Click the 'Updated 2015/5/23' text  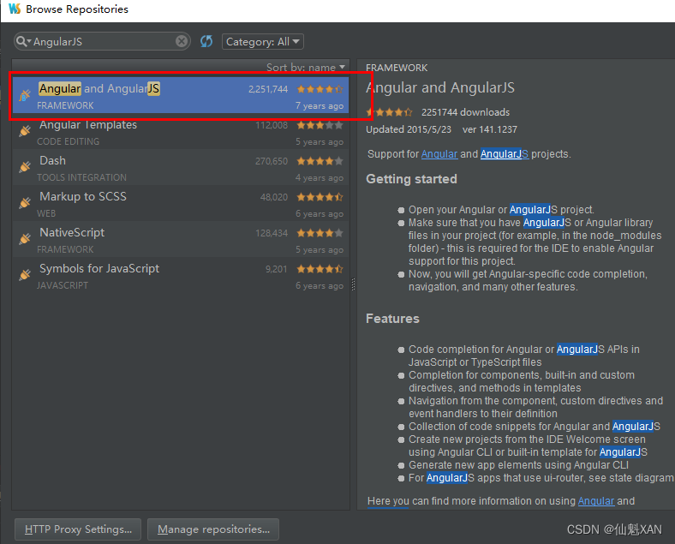coord(409,129)
